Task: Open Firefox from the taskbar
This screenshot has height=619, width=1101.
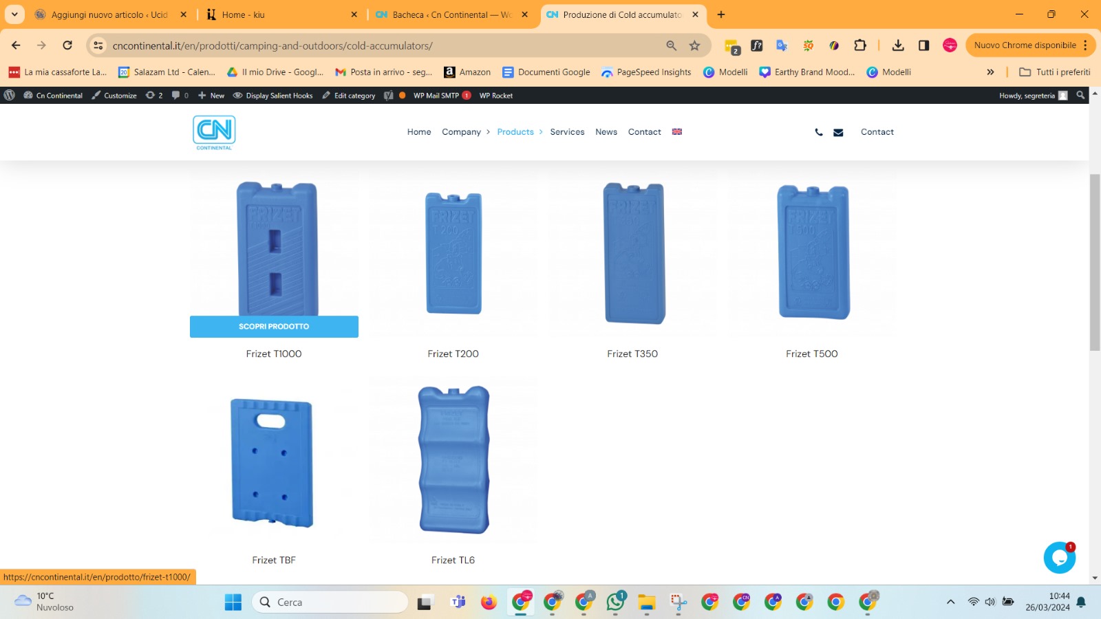Action: 489,602
